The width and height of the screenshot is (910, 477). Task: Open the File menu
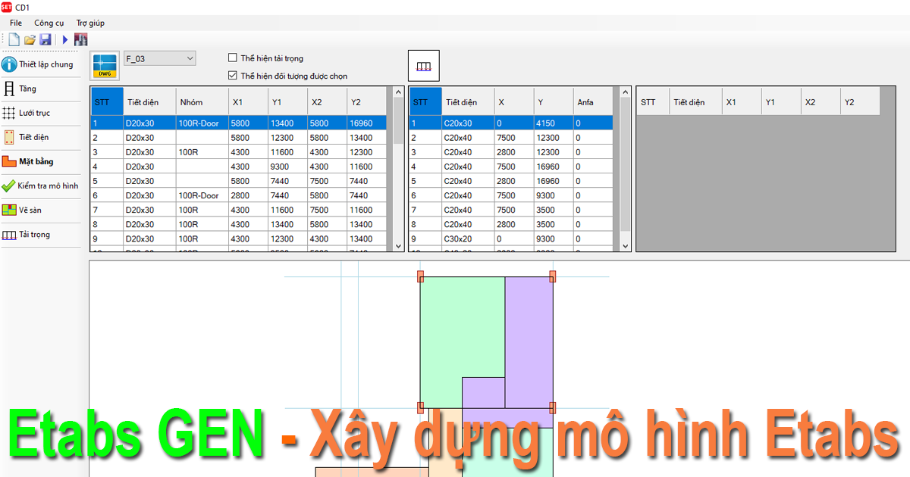(16, 23)
